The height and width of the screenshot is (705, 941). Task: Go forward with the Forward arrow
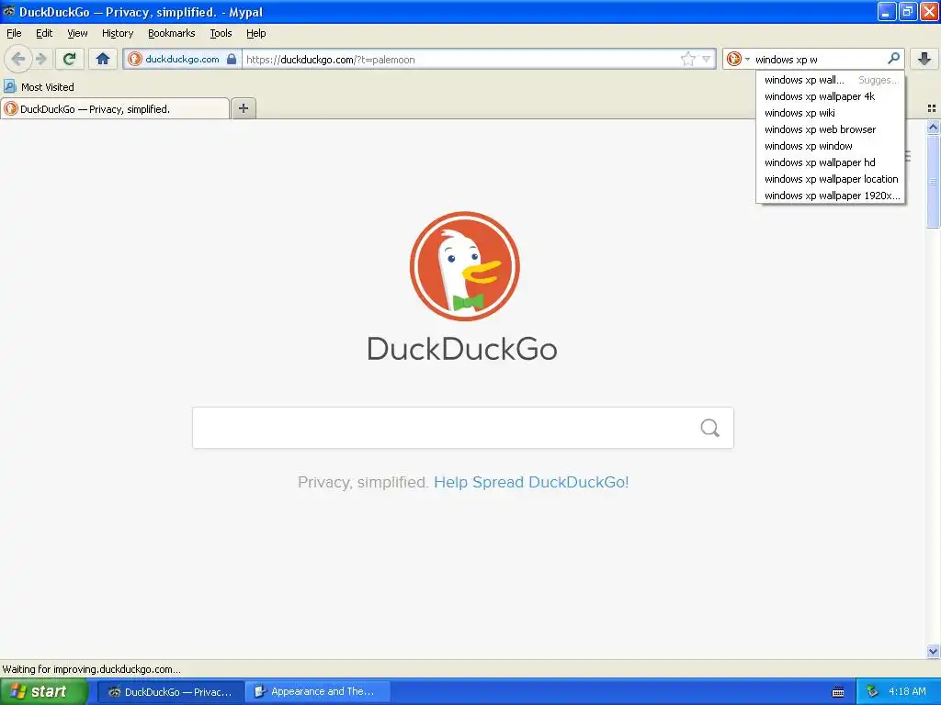coord(41,59)
